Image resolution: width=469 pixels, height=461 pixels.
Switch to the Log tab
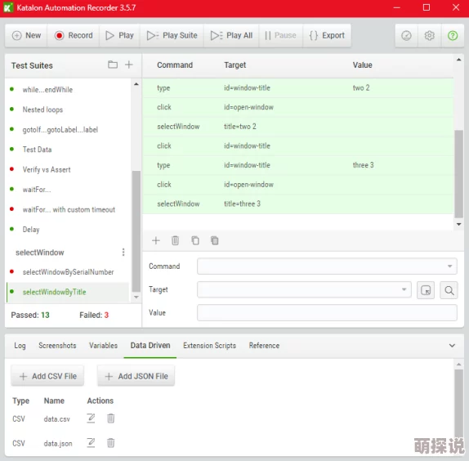pyautogui.click(x=20, y=346)
